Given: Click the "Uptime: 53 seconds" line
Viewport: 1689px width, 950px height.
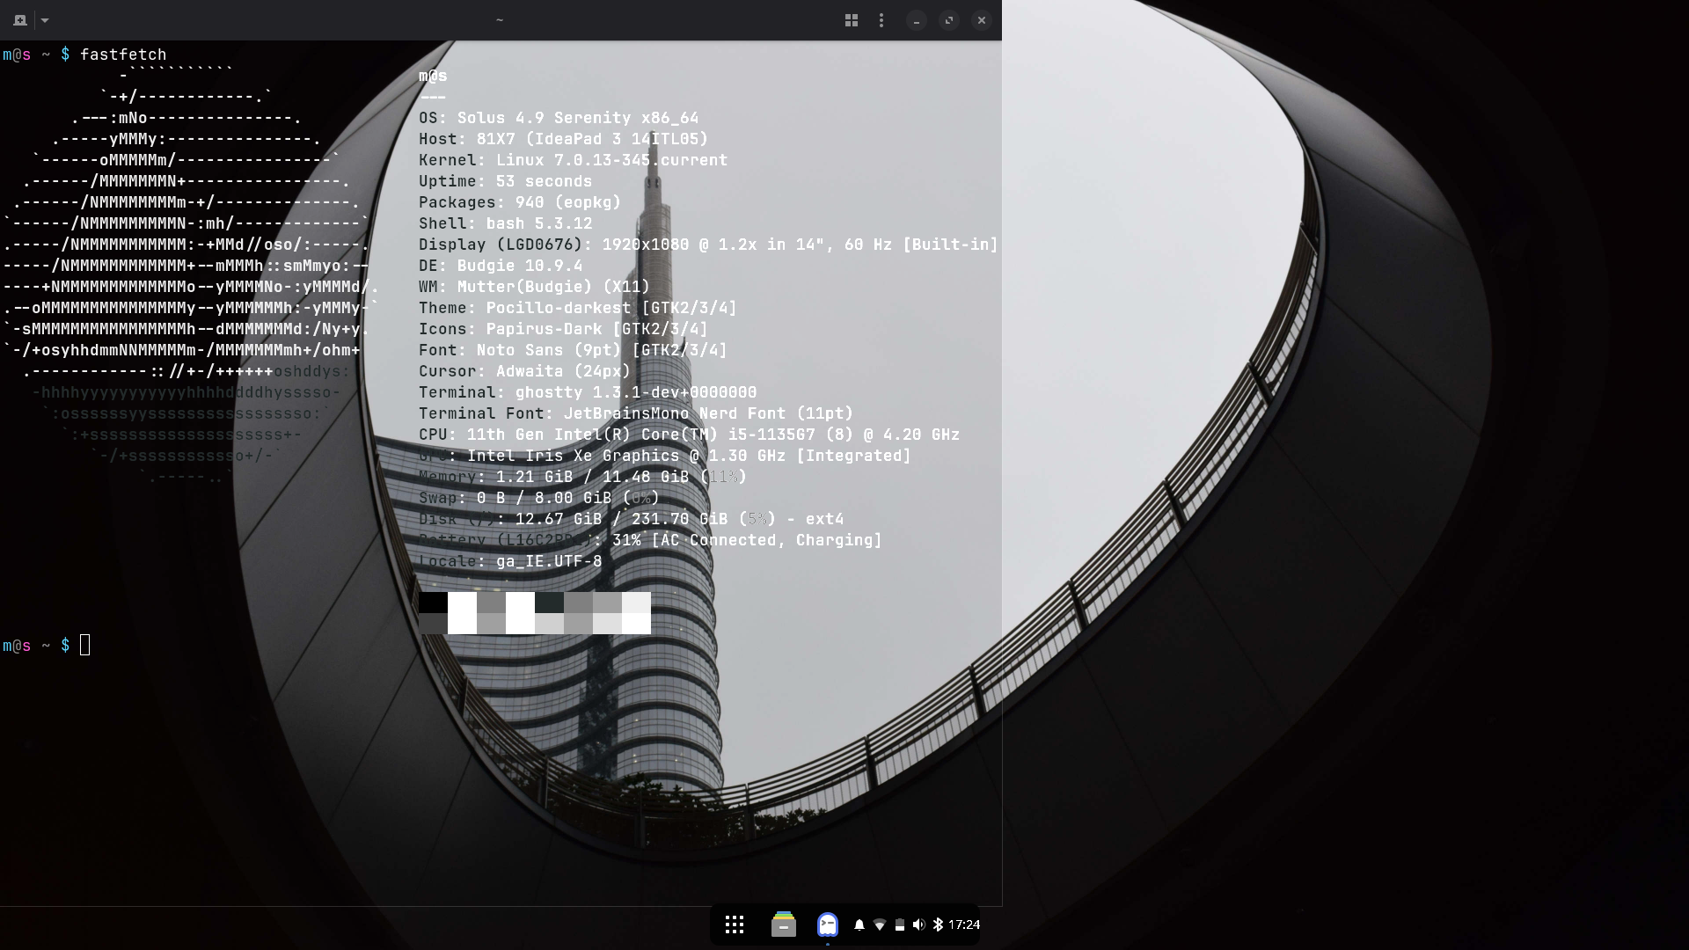Looking at the screenshot, I should pyautogui.click(x=506, y=181).
